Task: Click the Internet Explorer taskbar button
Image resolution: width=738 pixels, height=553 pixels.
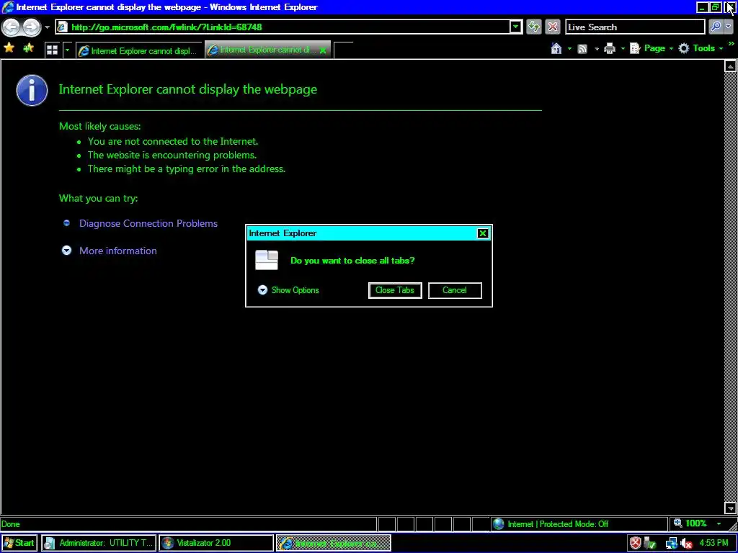Action: [334, 543]
